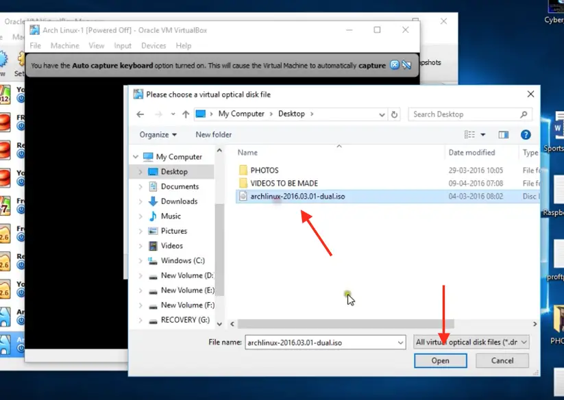Open the View menu in VM window
This screenshot has width=564, height=400.
pyautogui.click(x=97, y=46)
